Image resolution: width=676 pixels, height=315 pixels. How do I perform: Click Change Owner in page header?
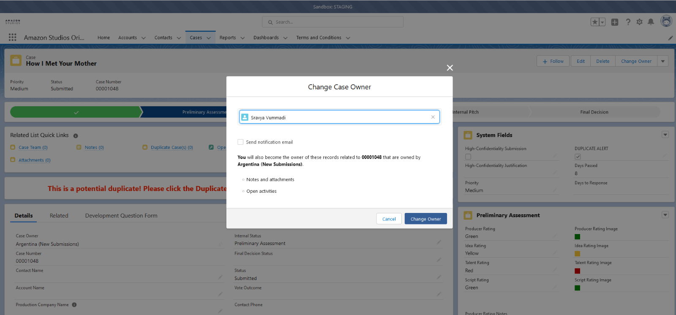pos(636,61)
